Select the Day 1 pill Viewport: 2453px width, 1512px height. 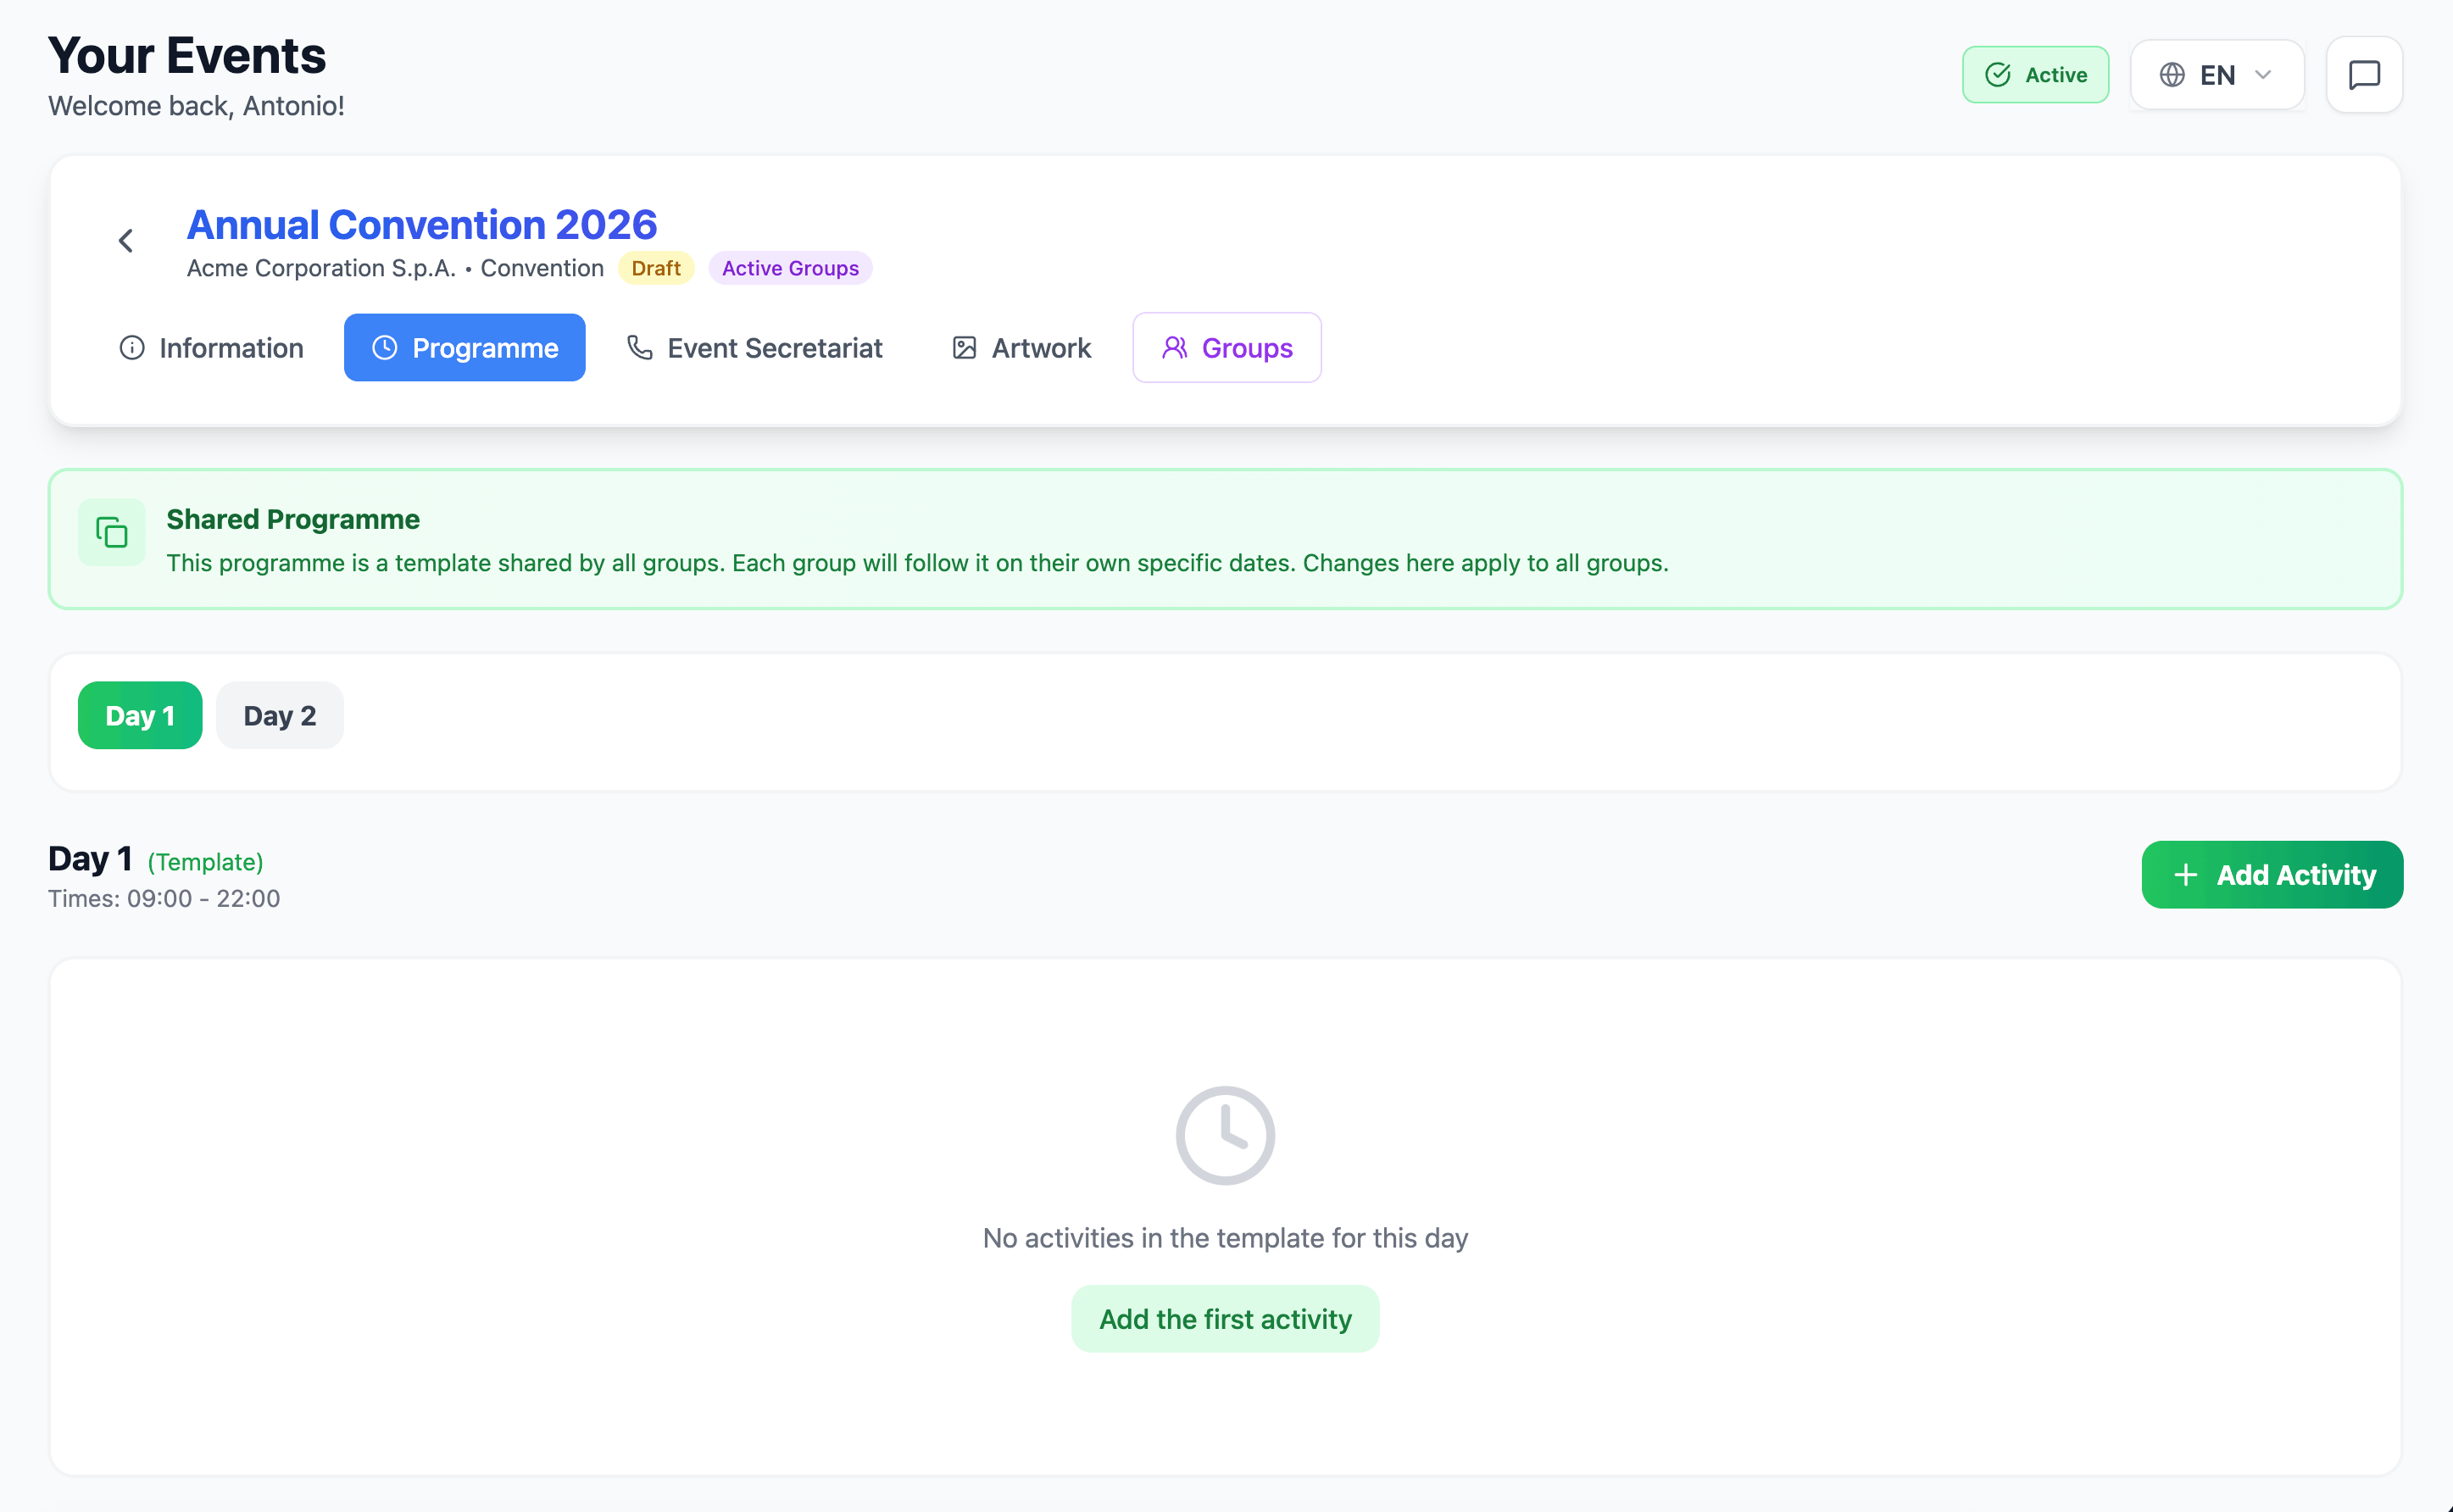(140, 716)
